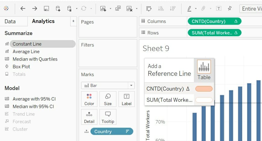
Task: Click the Tableau logo start icon
Action: coord(6,8)
